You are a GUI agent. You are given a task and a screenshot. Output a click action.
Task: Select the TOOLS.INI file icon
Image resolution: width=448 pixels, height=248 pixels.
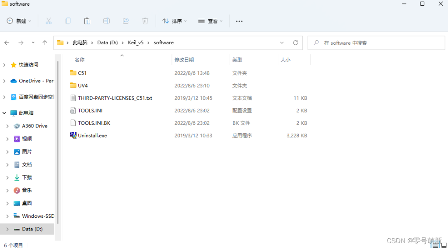tap(73, 110)
